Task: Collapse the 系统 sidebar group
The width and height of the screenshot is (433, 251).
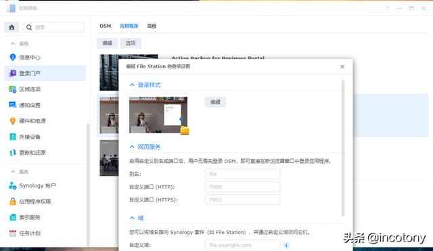Action: pos(13,43)
